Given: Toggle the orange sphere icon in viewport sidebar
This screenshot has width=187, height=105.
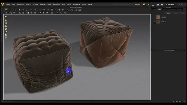Looking at the screenshot, I should [6, 37].
